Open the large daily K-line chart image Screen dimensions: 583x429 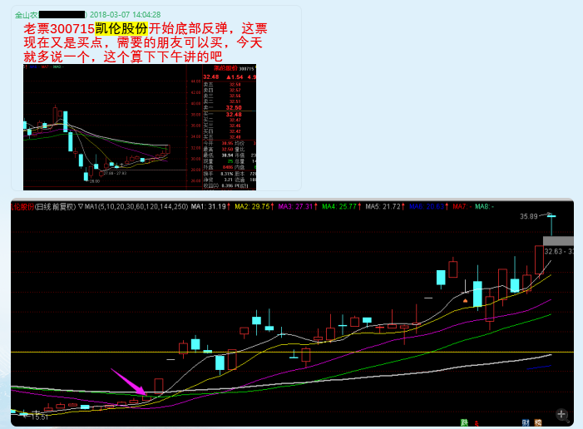click(x=292, y=313)
